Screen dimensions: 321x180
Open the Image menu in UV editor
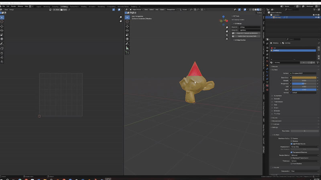pyautogui.click(x=12, y=10)
